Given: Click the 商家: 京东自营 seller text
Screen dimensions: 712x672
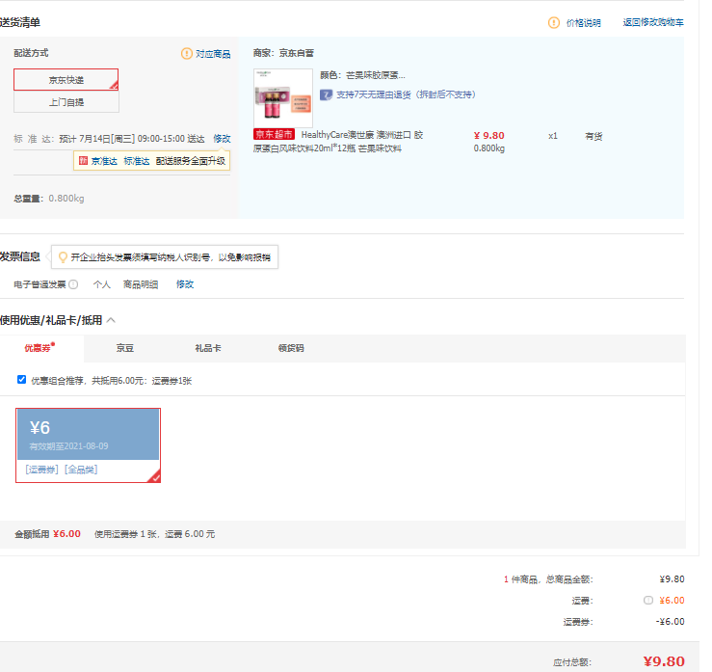Looking at the screenshot, I should click(283, 53).
